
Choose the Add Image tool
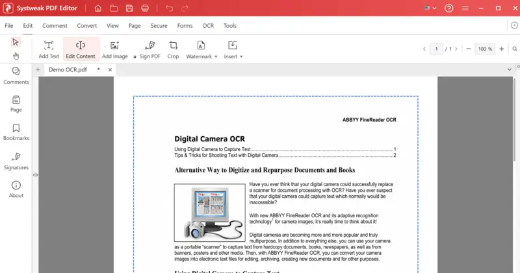115,50
